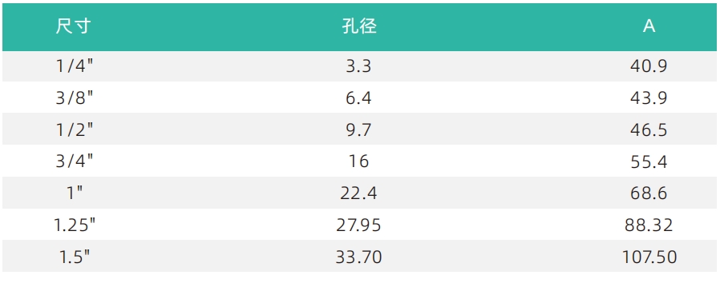Click the 孔径 column header
The height and width of the screenshot is (291, 720).
click(x=359, y=26)
